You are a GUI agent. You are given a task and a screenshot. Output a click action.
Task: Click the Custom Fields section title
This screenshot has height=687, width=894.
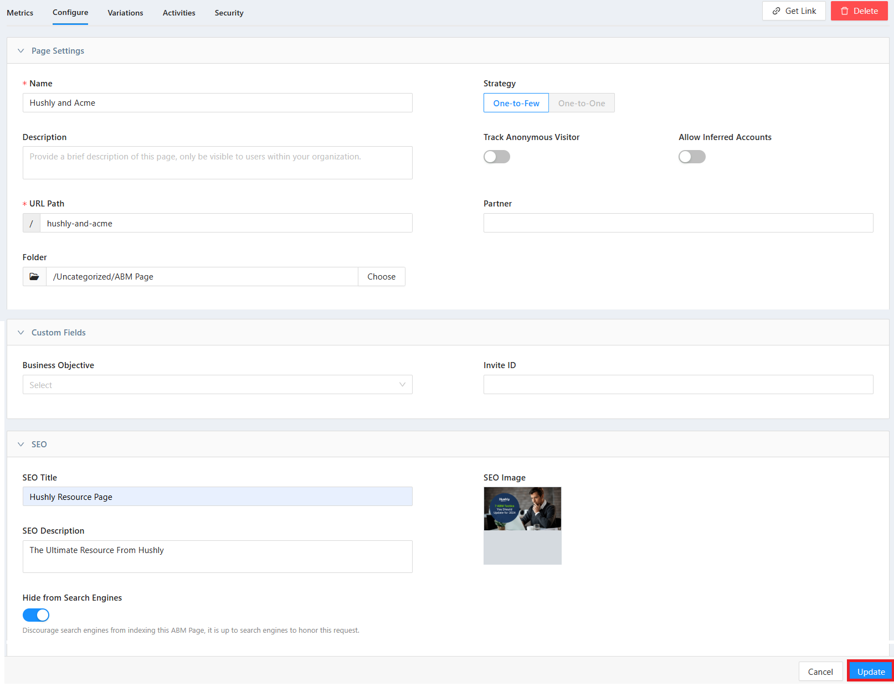coord(59,333)
